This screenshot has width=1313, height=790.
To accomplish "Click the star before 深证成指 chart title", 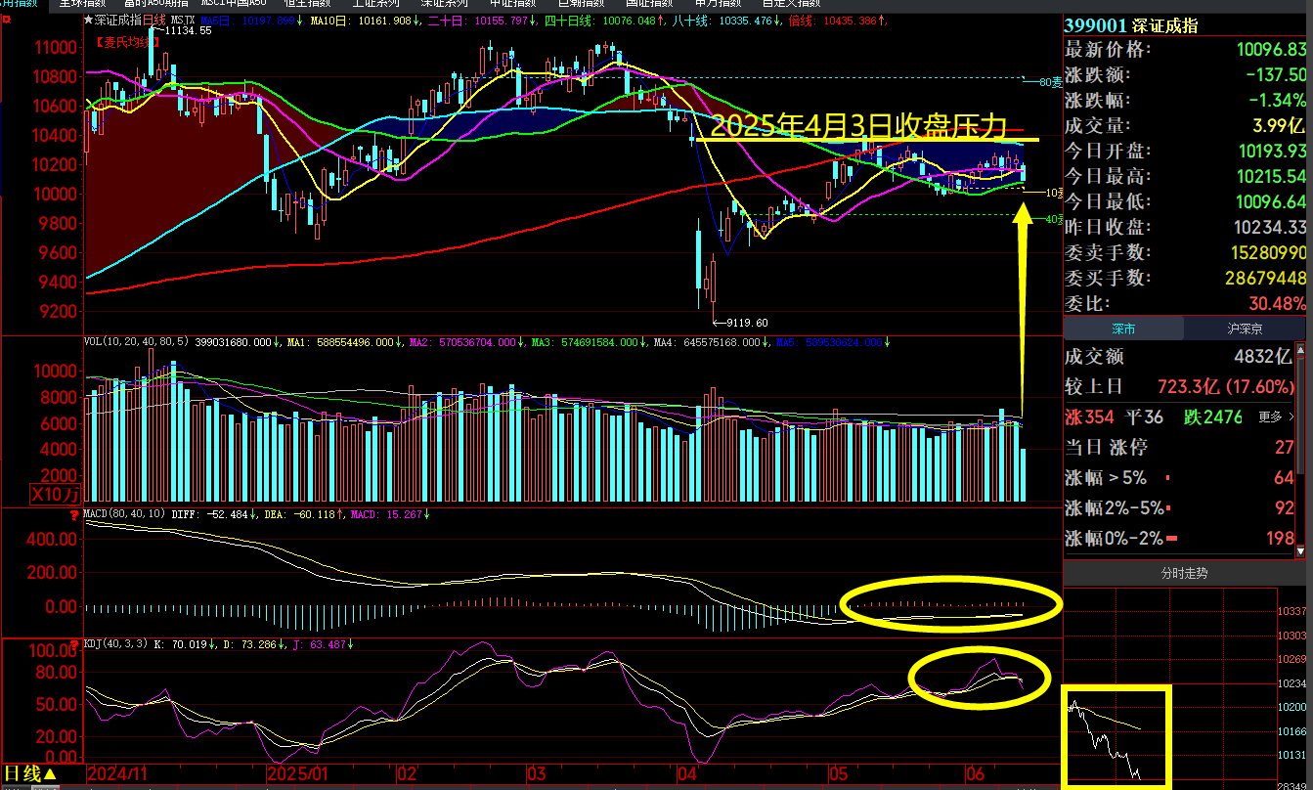I will click(89, 19).
